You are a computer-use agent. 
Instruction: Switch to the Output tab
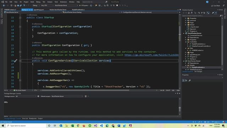[40, 118]
